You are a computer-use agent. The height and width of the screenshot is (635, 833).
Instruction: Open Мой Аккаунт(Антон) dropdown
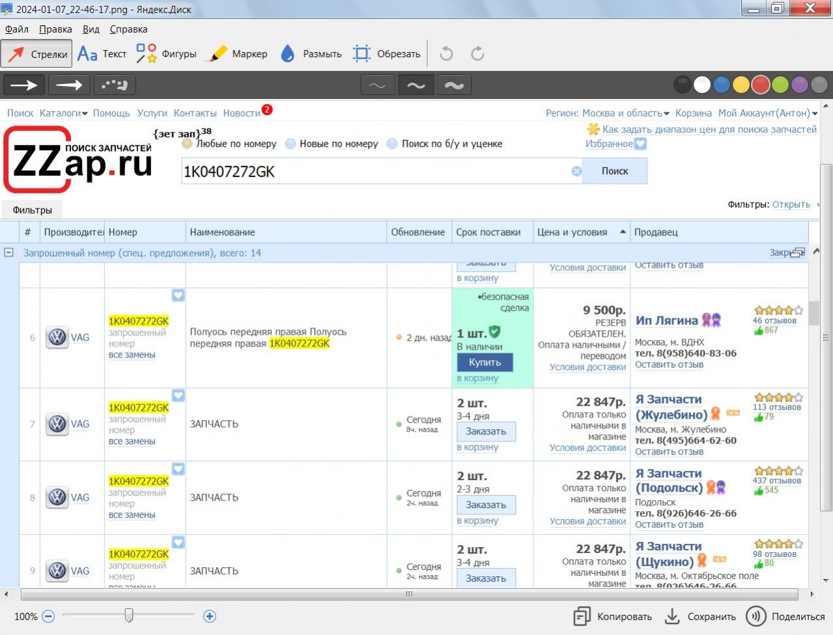(x=767, y=113)
